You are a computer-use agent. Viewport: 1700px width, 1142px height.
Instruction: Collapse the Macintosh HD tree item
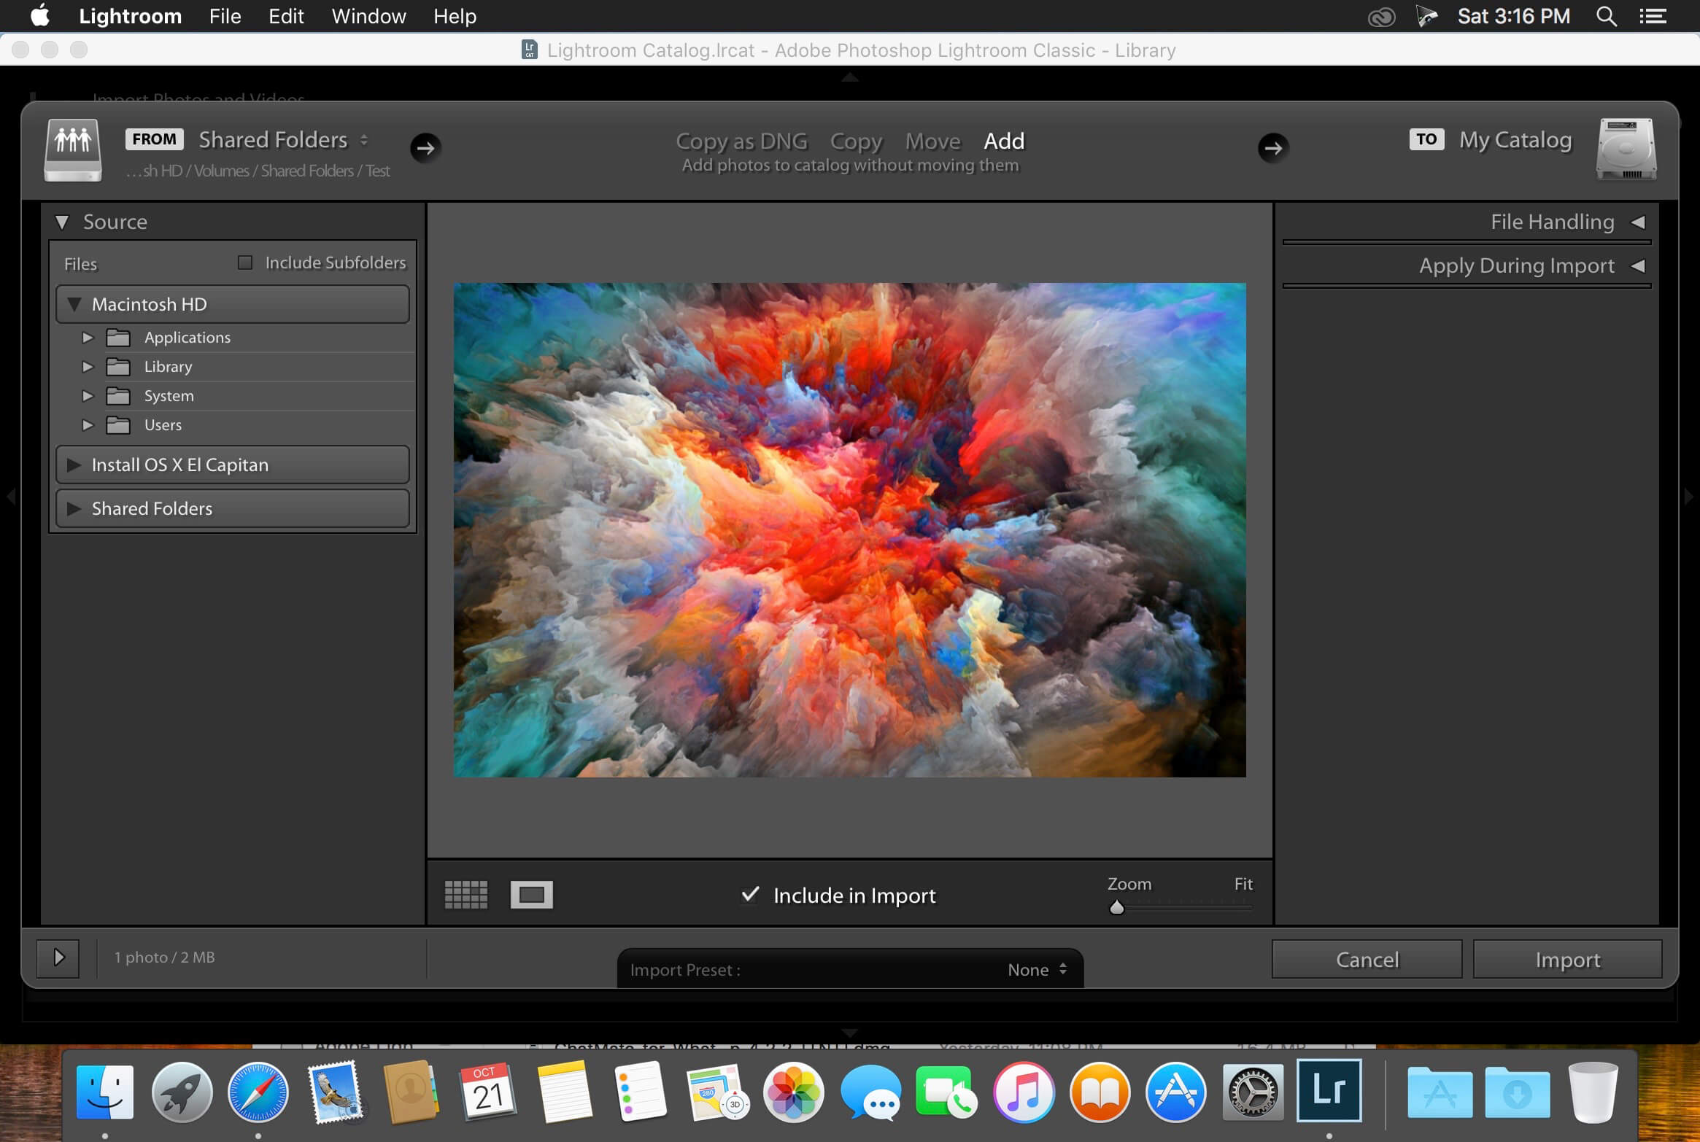click(74, 302)
